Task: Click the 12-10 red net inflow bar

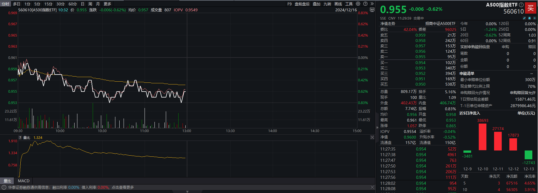Action: point(482,137)
